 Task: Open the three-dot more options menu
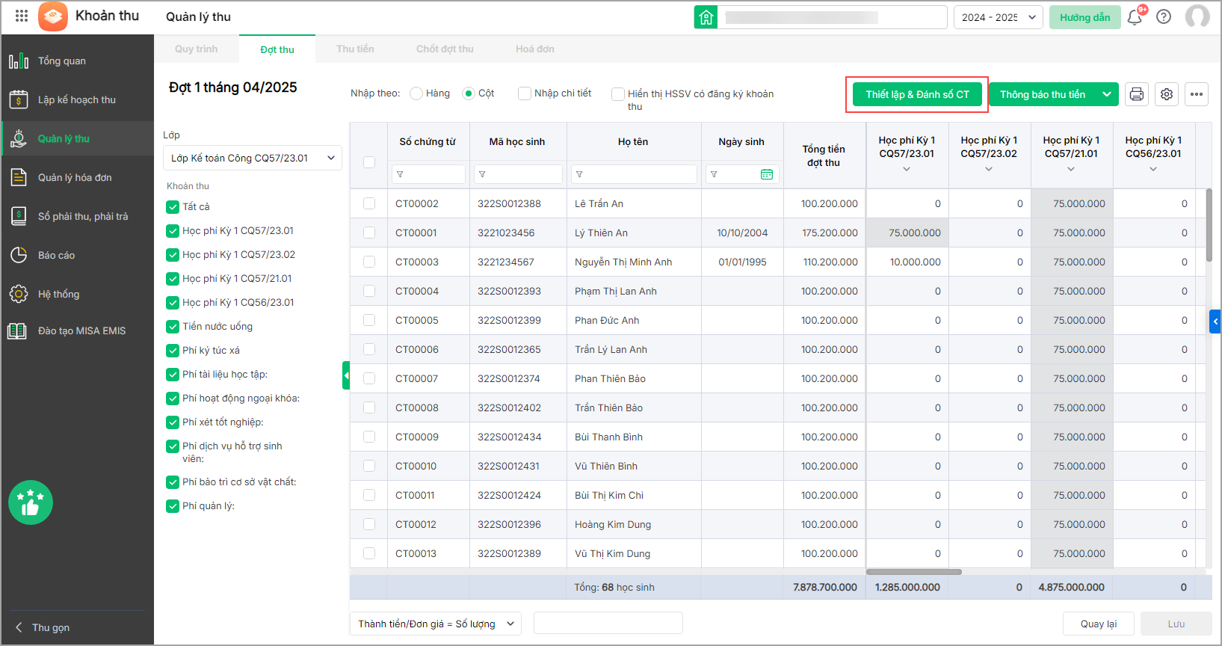pyautogui.click(x=1197, y=94)
